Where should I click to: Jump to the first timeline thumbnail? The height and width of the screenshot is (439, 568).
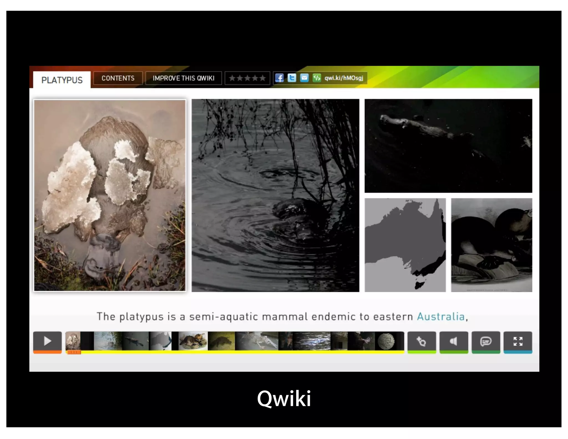tap(73, 341)
